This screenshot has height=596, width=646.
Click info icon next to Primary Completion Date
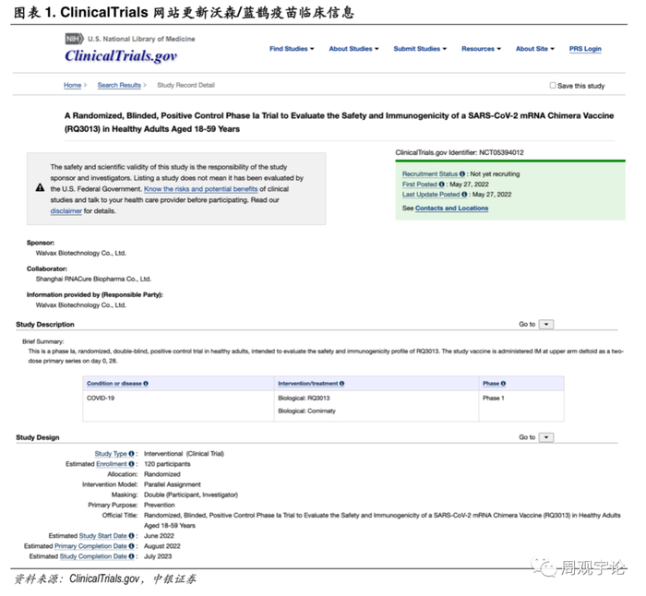pos(131,546)
